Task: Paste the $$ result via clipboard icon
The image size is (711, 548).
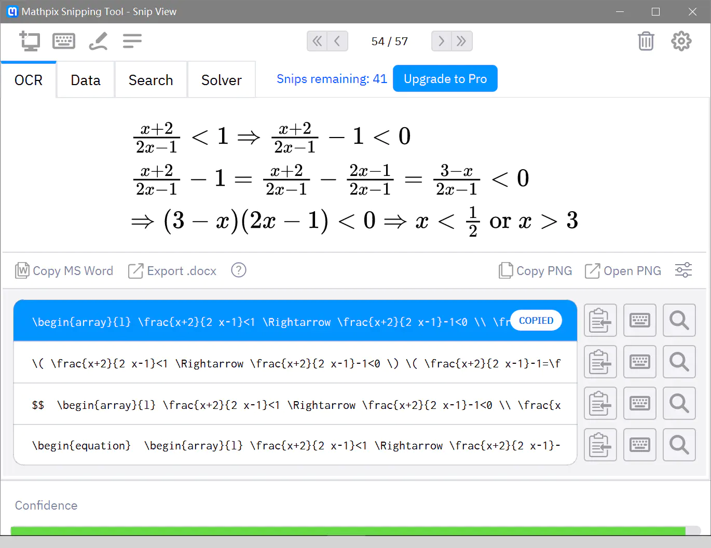Action: tap(600, 403)
